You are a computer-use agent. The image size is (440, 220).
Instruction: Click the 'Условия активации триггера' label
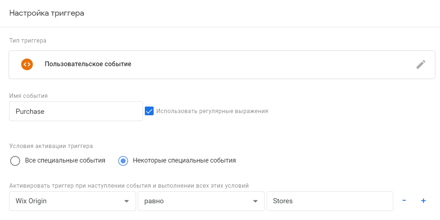click(51, 146)
